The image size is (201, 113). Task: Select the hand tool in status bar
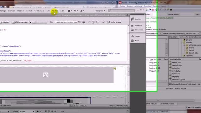[x=74, y=105]
